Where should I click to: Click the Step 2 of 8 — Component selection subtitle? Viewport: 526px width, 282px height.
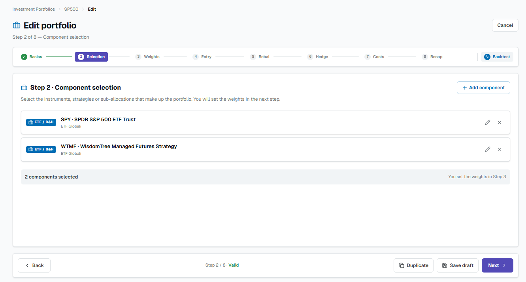[51, 37]
